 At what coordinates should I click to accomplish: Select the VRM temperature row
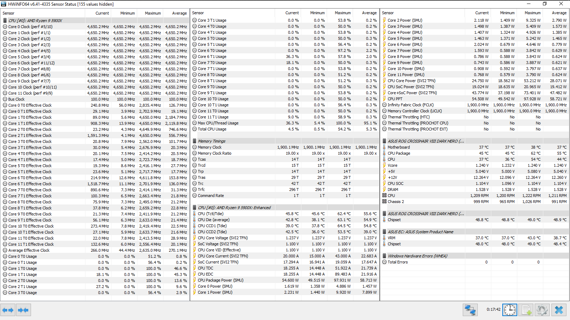475,238
